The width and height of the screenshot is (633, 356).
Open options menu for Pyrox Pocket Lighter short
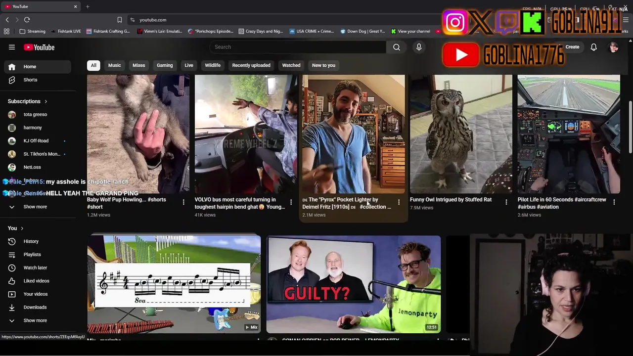pyautogui.click(x=399, y=202)
